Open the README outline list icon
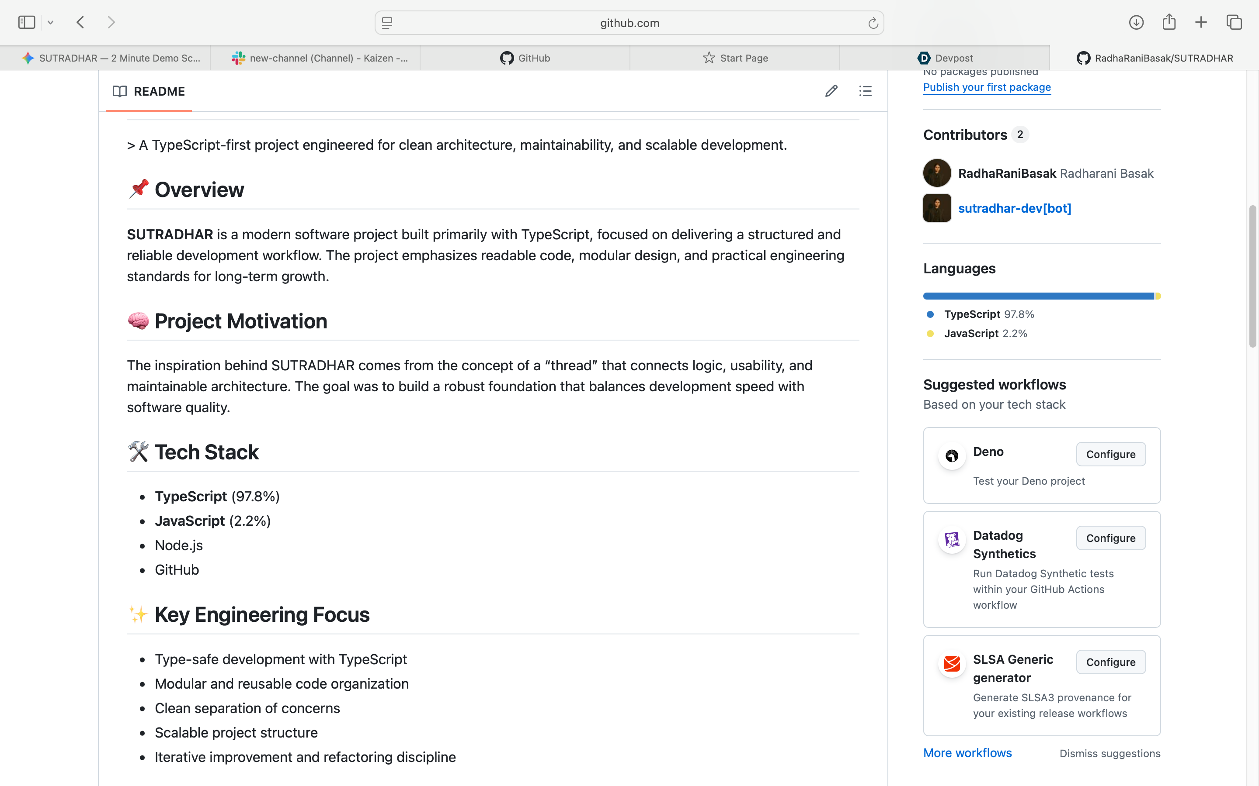Screen dimensions: 1259x786 pyautogui.click(x=865, y=91)
